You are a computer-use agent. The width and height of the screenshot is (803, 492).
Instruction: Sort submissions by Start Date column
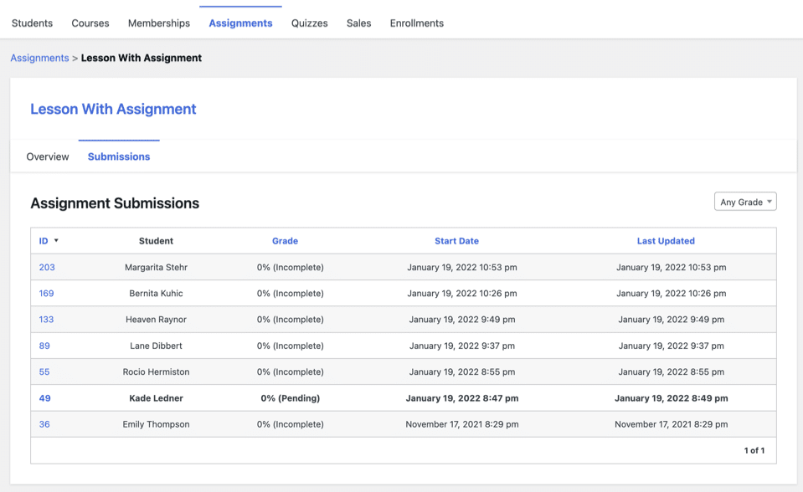pyautogui.click(x=456, y=241)
